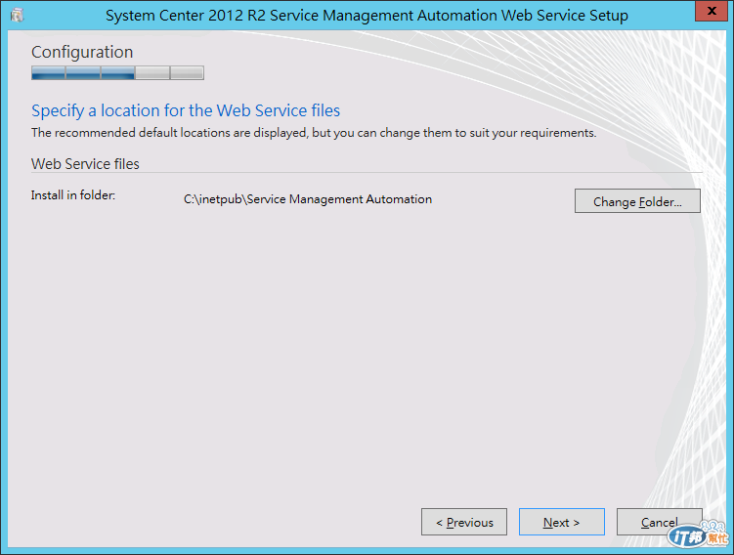This screenshot has height=555, width=734.
Task: Click the 'Install in folder:' label
Action: tap(73, 196)
